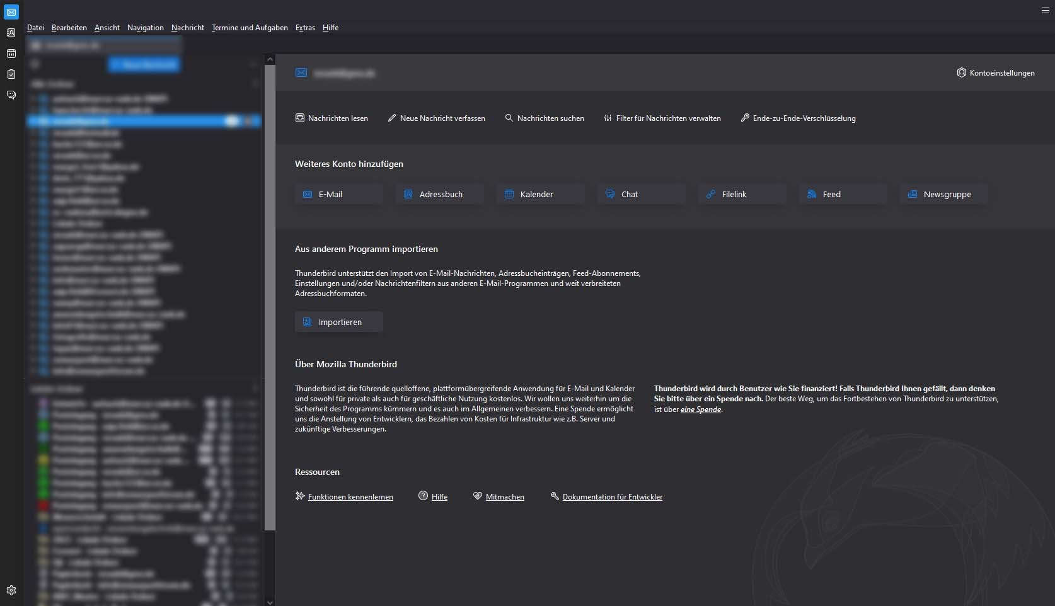The height and width of the screenshot is (606, 1055).
Task: Open the hamburger application menu
Action: pyautogui.click(x=1046, y=11)
